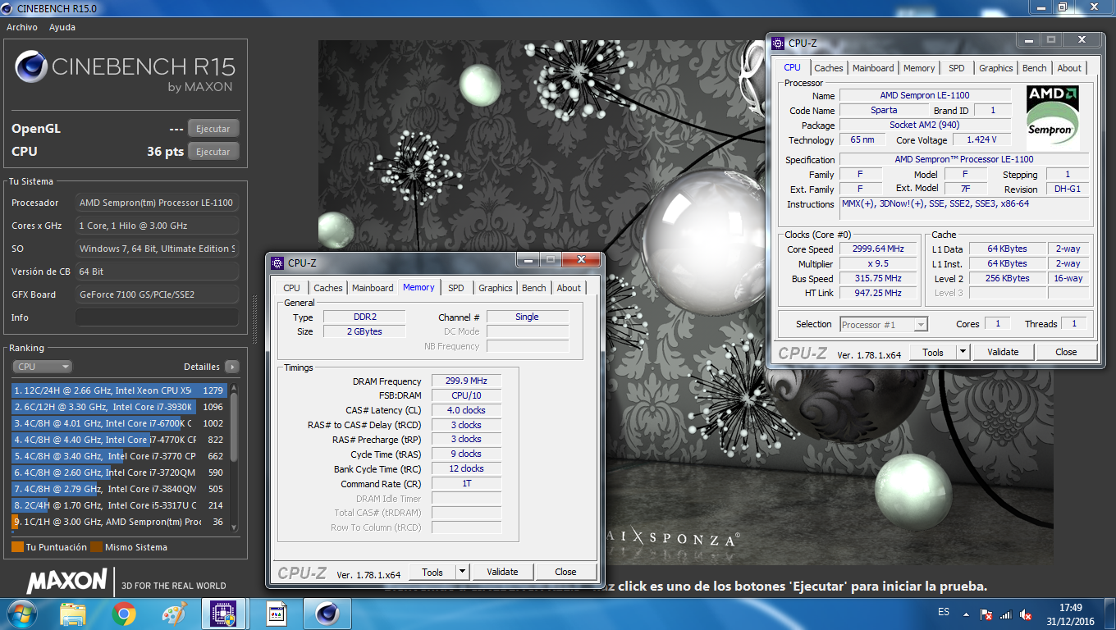
Task: Click the Core Speed value 2999.64 MHz
Action: pos(880,249)
